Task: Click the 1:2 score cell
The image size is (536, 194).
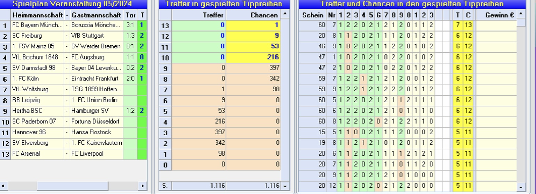Action: [130, 111]
